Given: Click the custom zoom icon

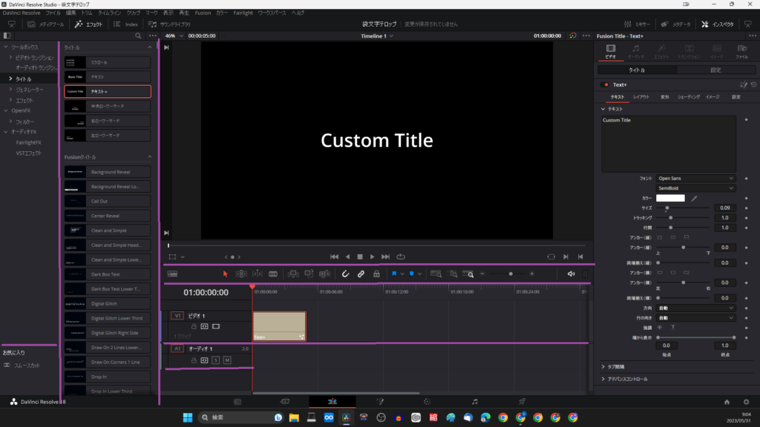Looking at the screenshot, I should tap(468, 274).
